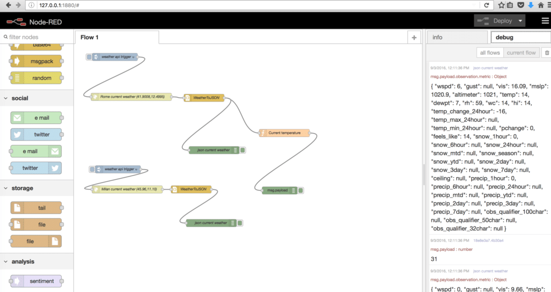Go back in browser history

pyautogui.click(x=9, y=5)
